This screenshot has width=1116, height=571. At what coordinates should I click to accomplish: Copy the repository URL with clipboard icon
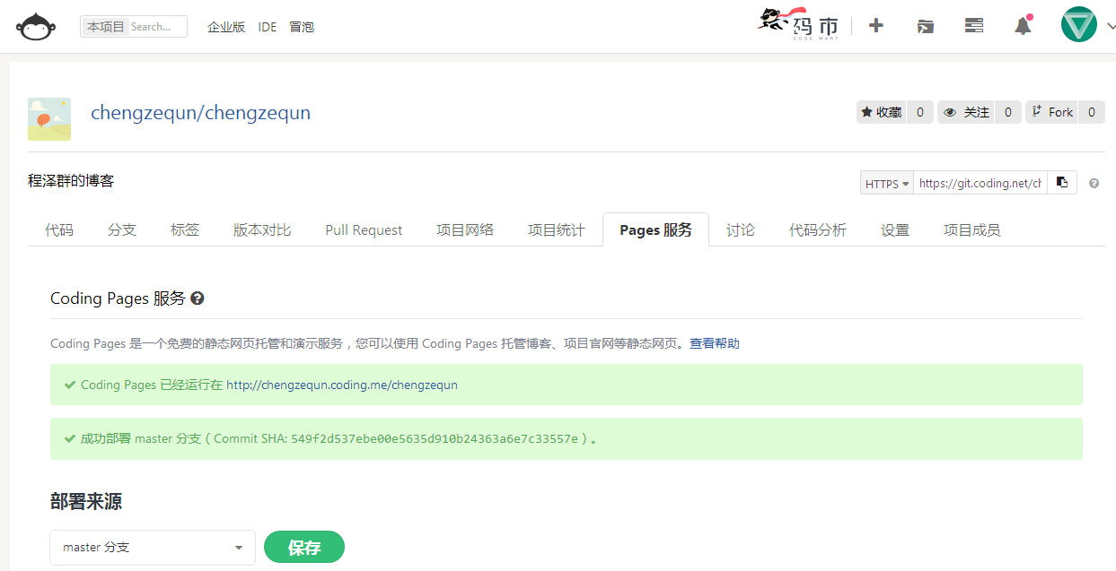1062,183
